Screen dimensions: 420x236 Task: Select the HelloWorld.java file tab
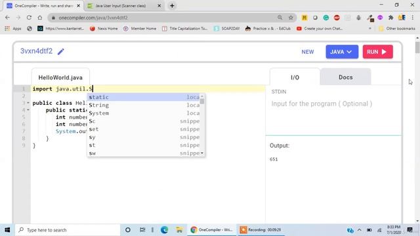[60, 77]
